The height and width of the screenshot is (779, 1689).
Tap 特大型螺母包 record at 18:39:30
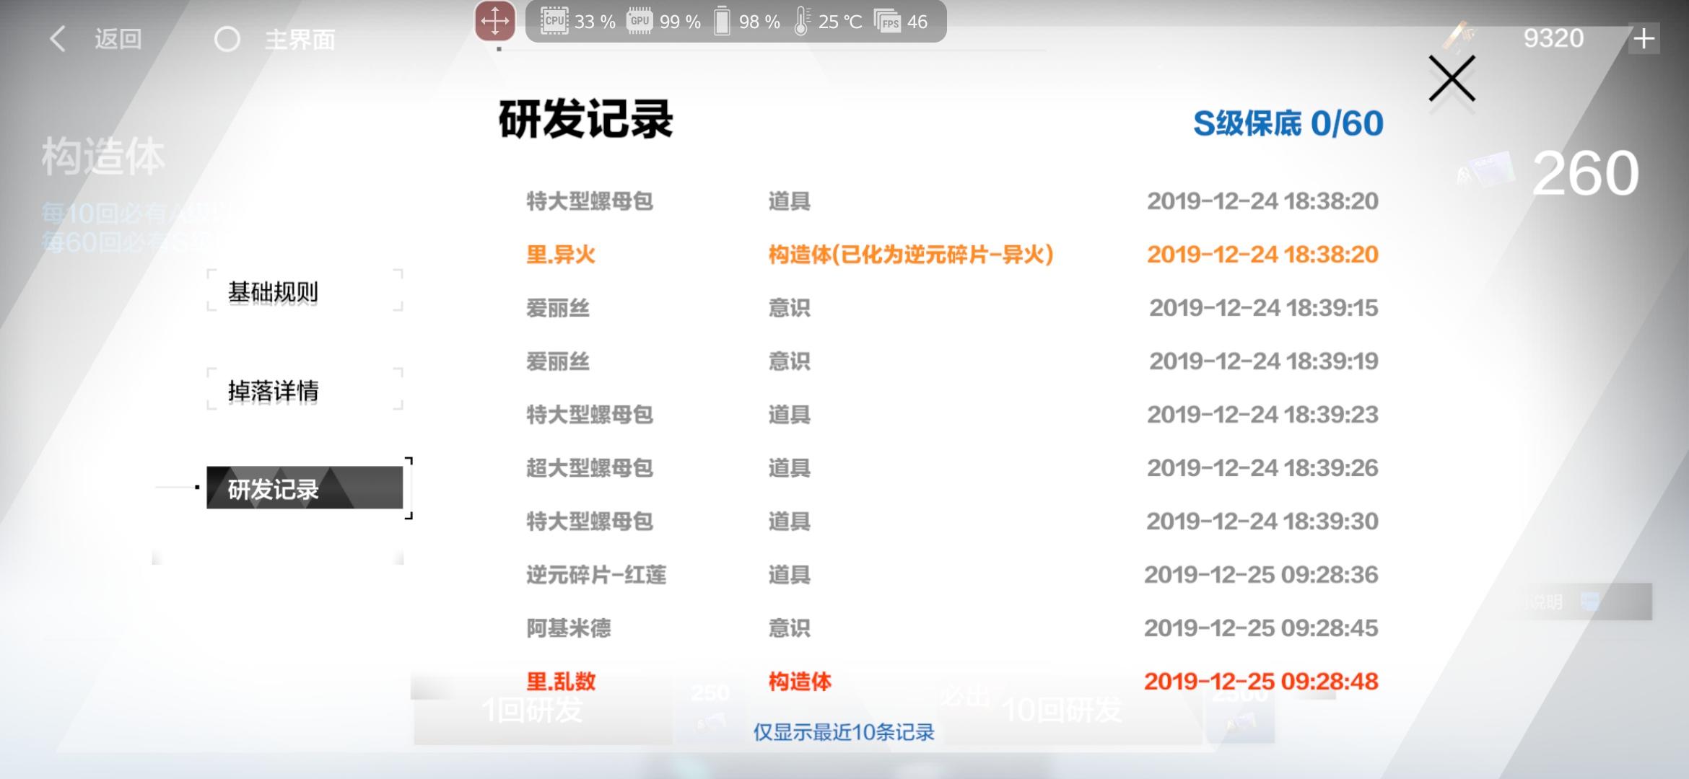pos(589,521)
